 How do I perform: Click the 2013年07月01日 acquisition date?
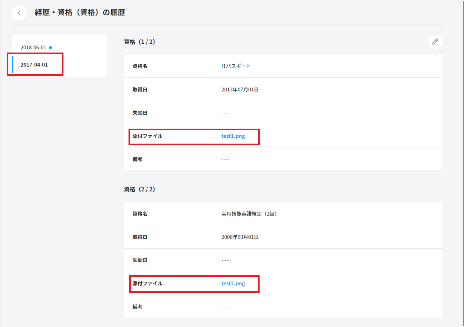point(240,90)
